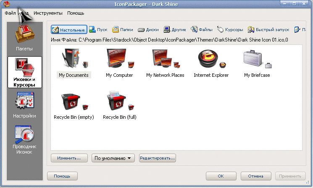This screenshot has height=188, width=313.
Task: Click the IconPackager title bar app icon
Action: pyautogui.click(x=7, y=4)
